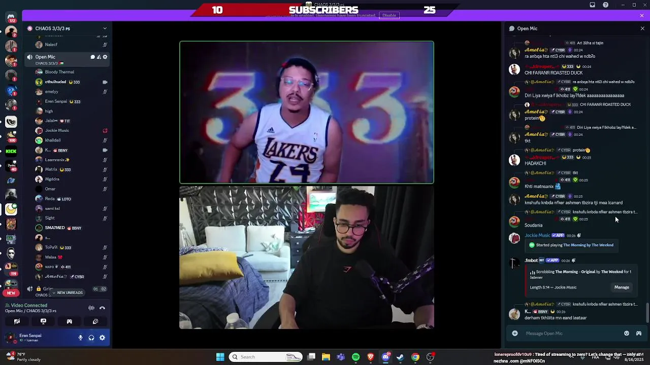Open the weather widget showing 76°F
Image resolution: width=650 pixels, height=365 pixels.
[x=24, y=357]
